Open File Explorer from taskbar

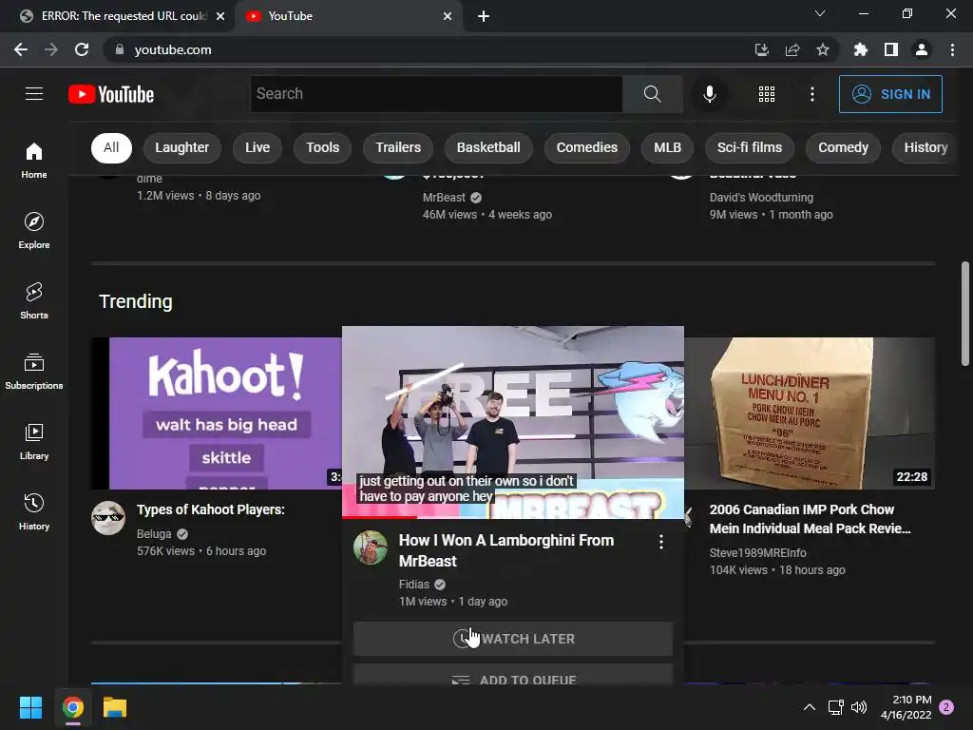coord(115,707)
